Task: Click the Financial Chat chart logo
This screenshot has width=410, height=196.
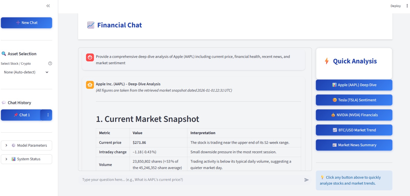Action: click(x=91, y=25)
